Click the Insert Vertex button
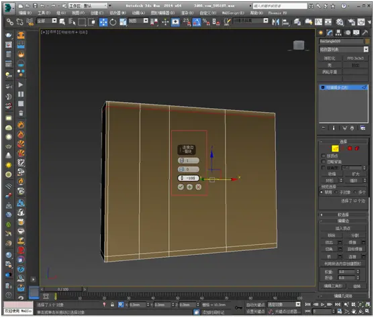The image size is (374, 318). [x=343, y=228]
